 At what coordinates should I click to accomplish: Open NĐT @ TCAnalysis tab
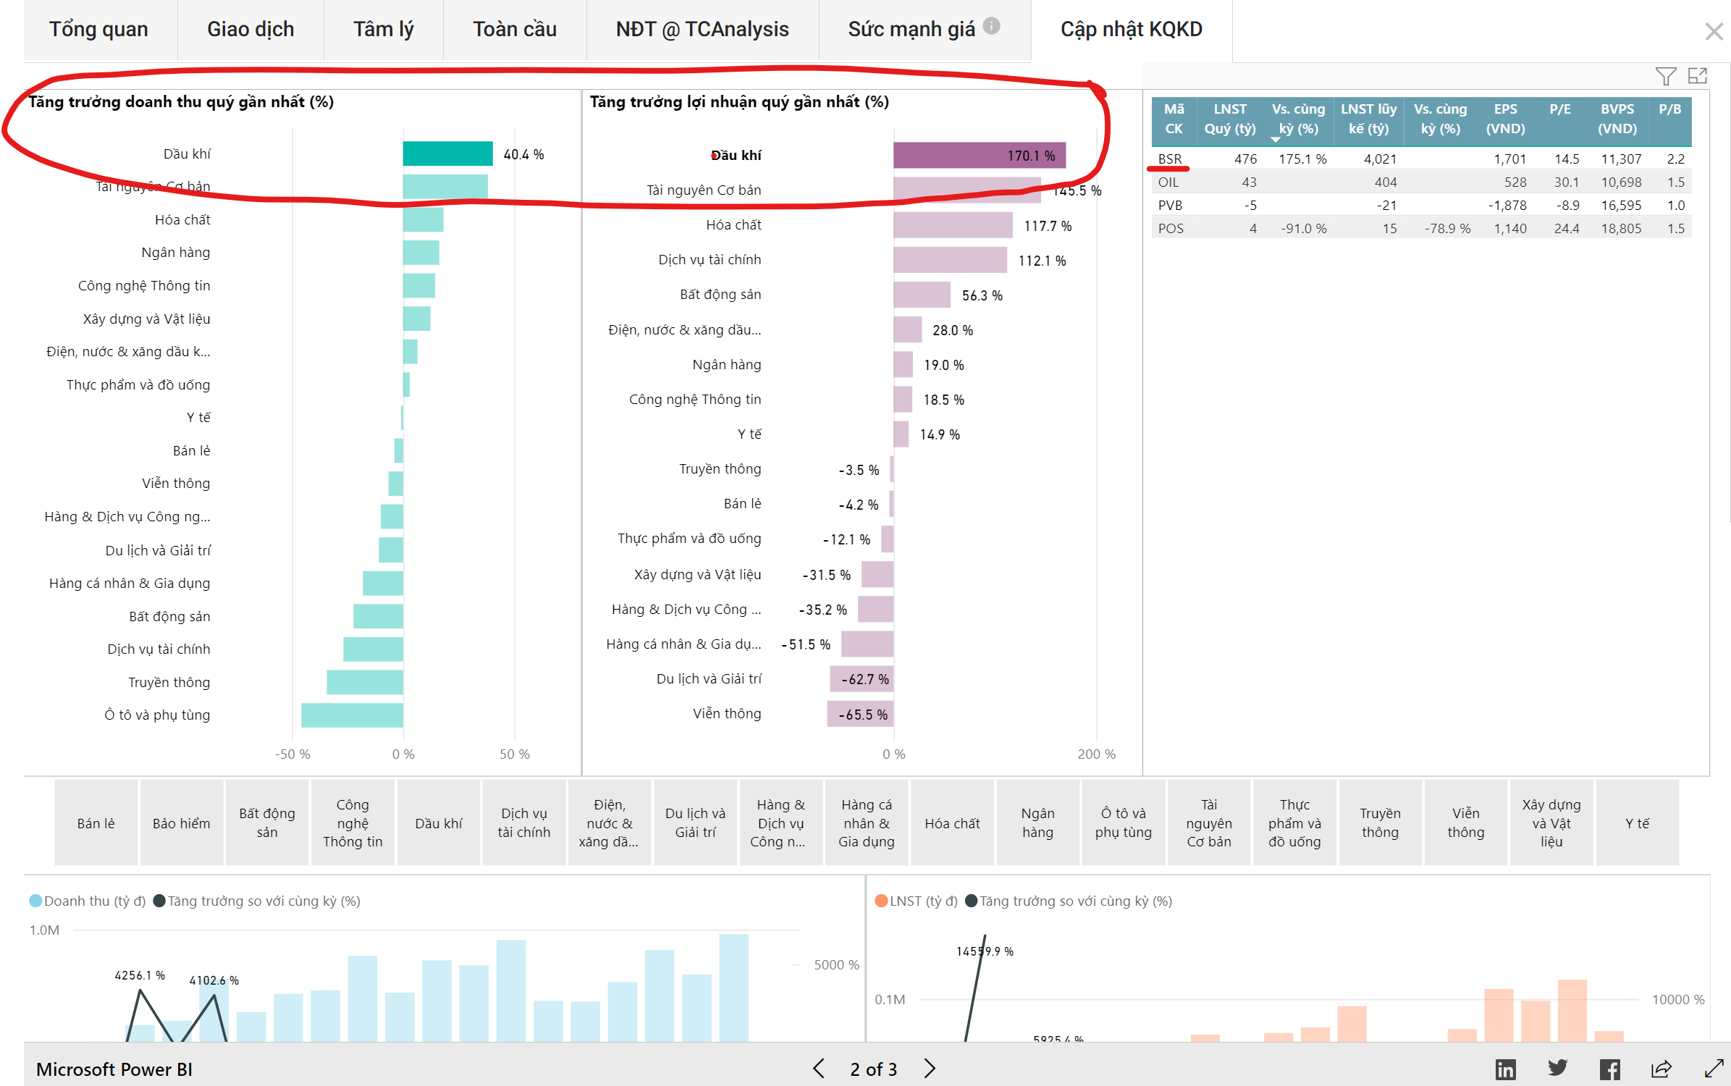click(702, 29)
